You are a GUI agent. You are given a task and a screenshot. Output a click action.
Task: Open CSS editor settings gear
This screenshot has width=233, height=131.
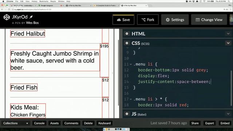pyautogui.click(x=127, y=43)
